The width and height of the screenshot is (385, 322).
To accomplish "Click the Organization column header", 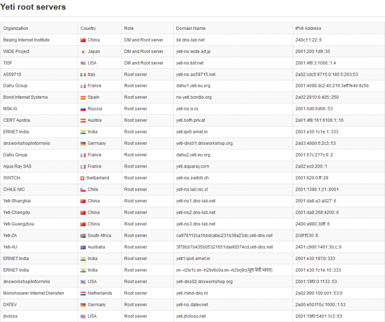I will [16, 28].
